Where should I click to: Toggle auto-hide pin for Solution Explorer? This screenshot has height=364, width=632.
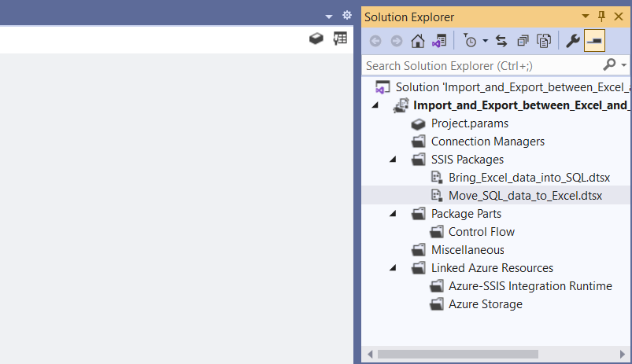point(602,17)
